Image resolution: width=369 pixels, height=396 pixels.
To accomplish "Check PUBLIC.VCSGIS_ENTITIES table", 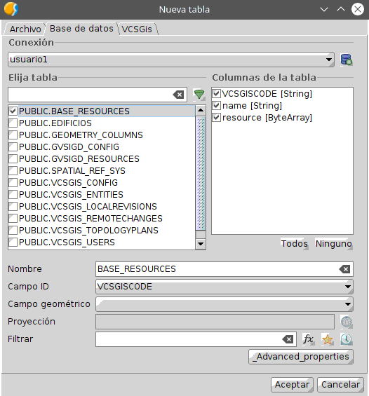I will 13,194.
